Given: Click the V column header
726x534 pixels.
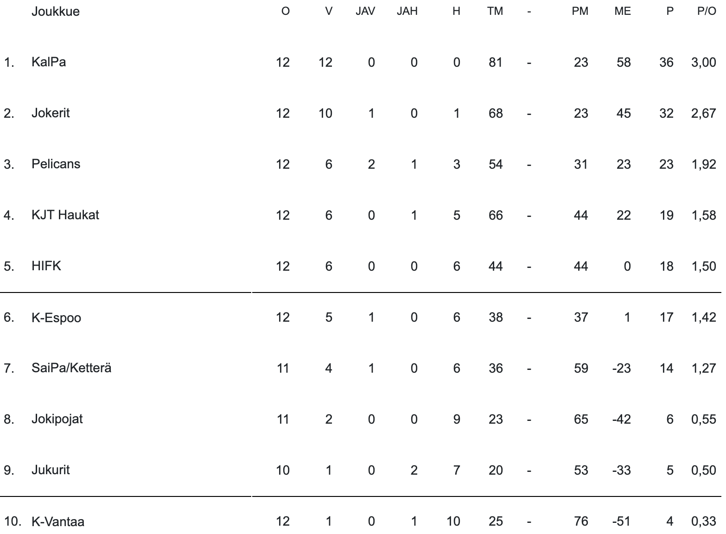Looking at the screenshot, I should pyautogui.click(x=328, y=12).
